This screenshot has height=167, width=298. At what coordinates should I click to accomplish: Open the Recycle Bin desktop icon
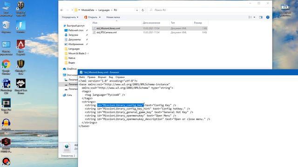(6, 27)
